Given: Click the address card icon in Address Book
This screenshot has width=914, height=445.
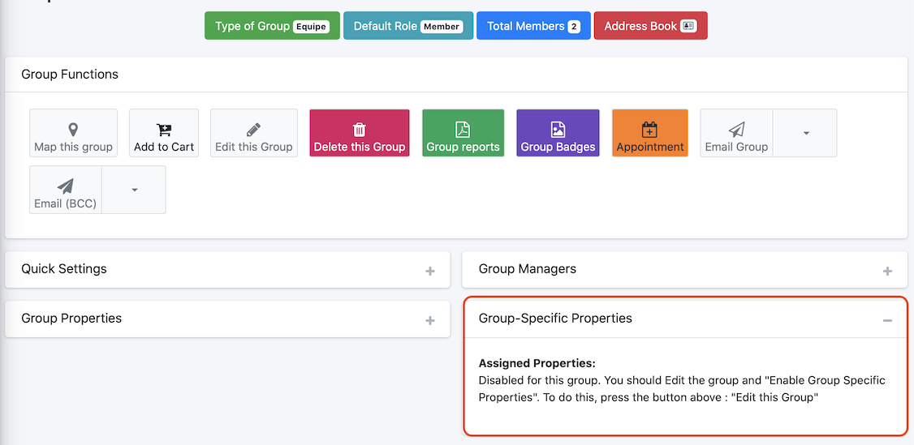Looking at the screenshot, I should pos(689,26).
